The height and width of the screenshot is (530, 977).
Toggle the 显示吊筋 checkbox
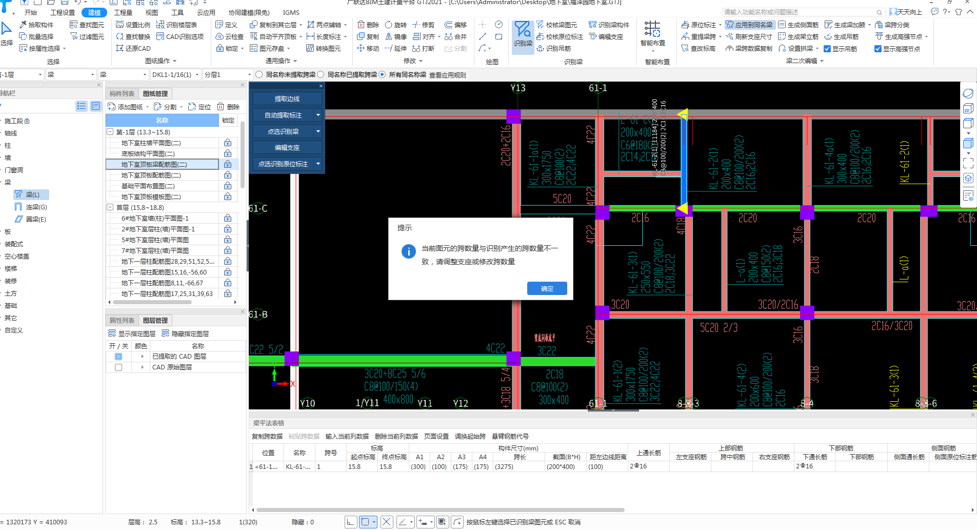827,49
